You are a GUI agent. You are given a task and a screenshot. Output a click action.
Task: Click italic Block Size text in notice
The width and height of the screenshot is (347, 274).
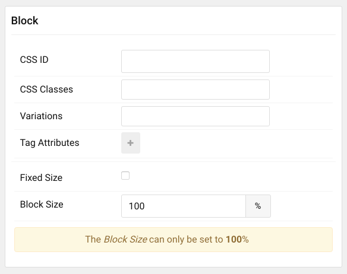point(125,240)
